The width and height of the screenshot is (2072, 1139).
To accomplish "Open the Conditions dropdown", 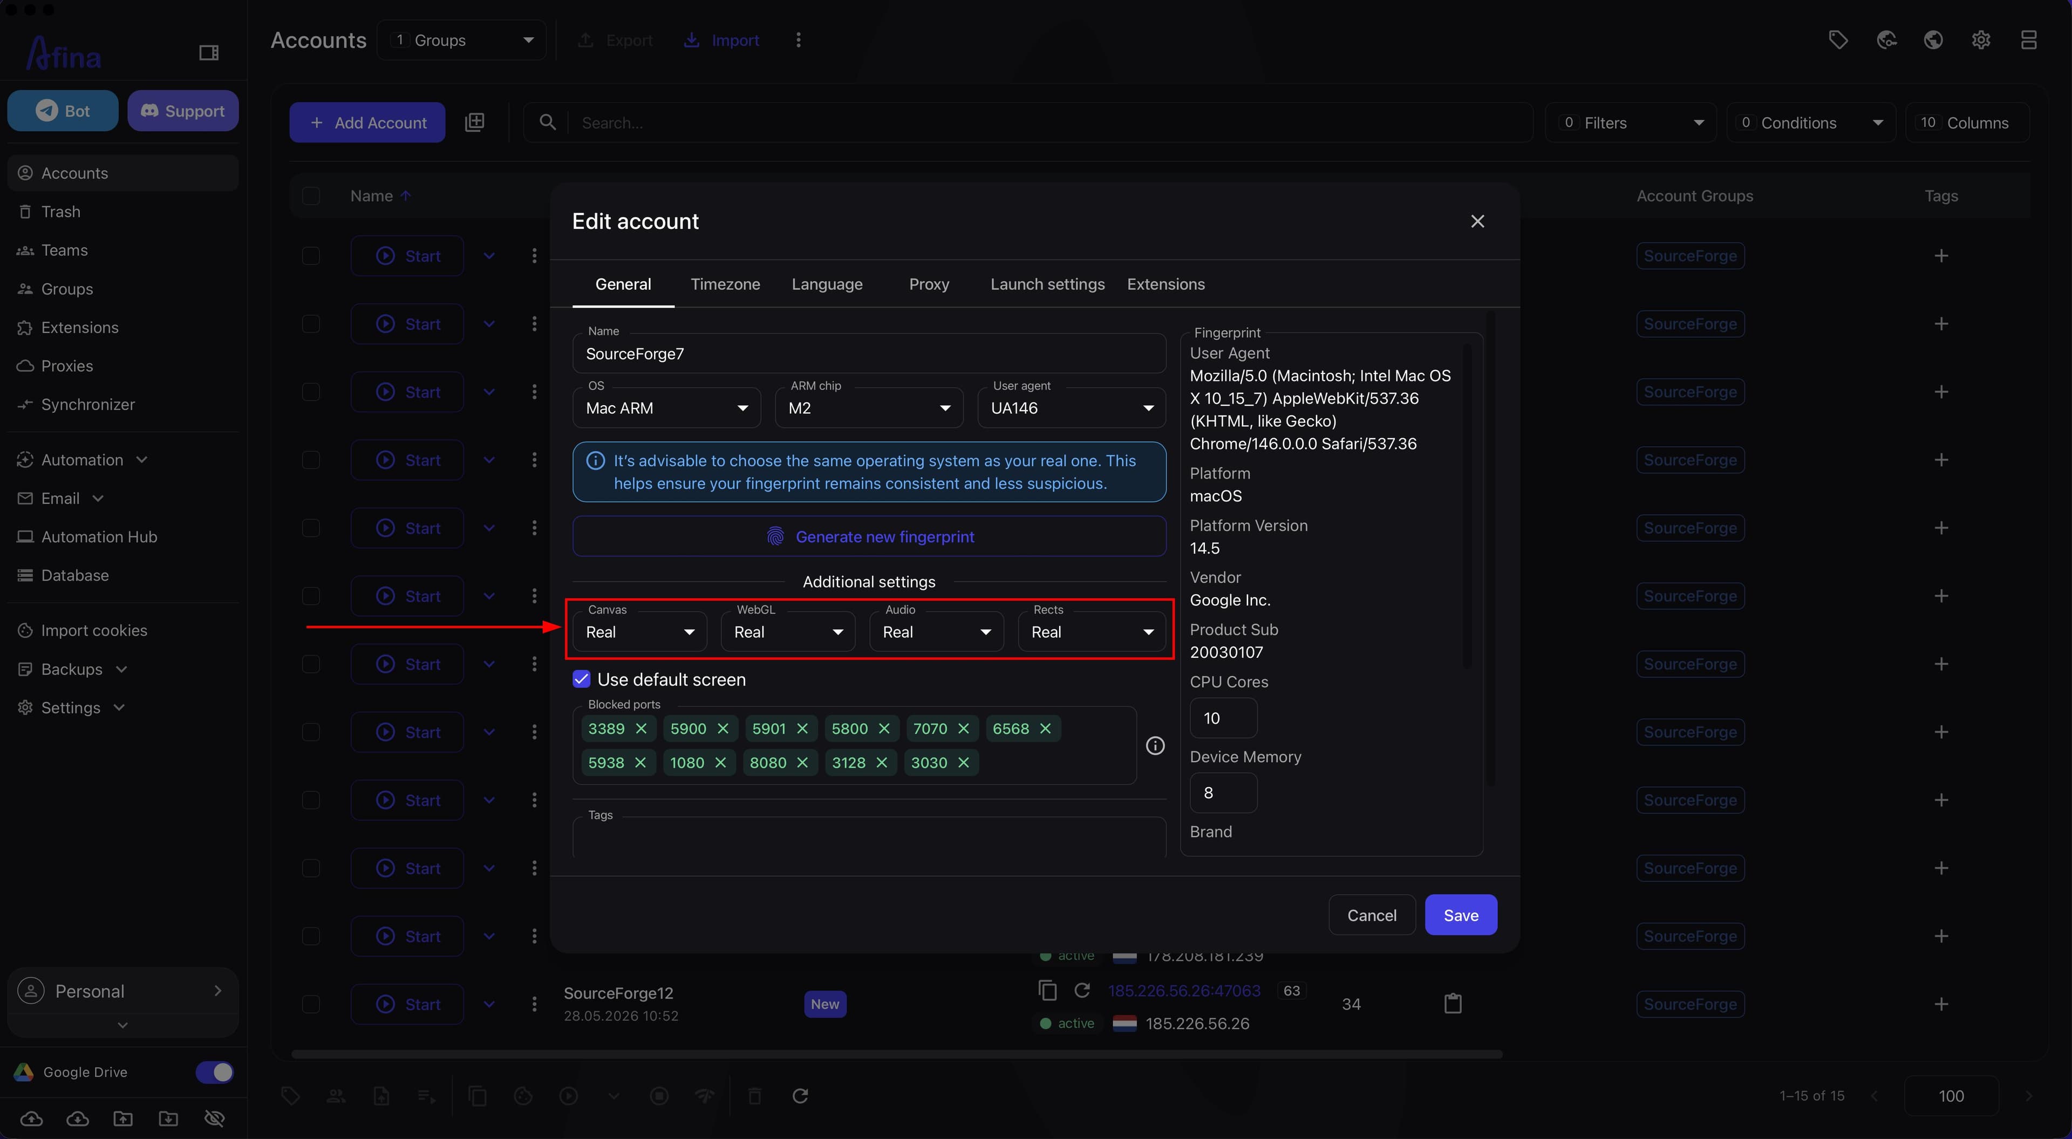I will pyautogui.click(x=1811, y=122).
